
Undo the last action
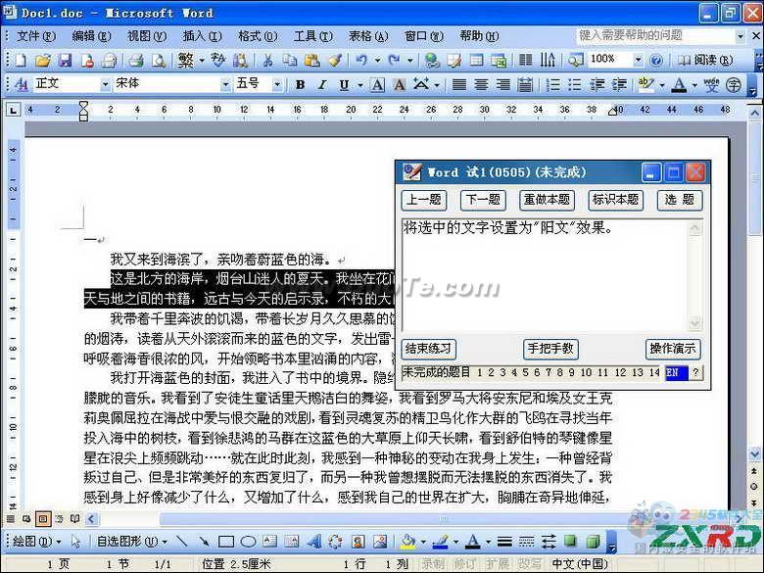pyautogui.click(x=361, y=60)
